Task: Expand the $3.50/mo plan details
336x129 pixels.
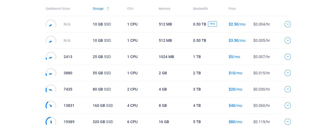Action: (x=288, y=40)
